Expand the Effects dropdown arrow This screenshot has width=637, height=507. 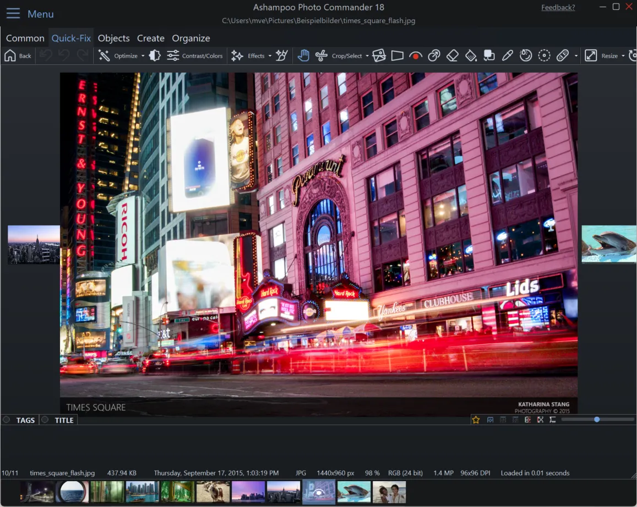[x=270, y=56]
